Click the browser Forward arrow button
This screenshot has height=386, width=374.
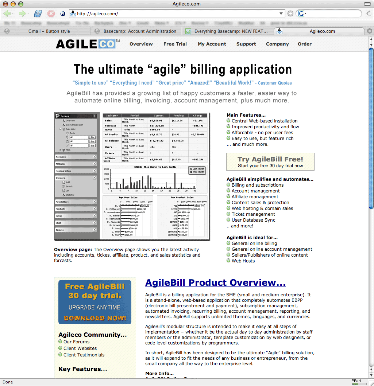click(x=22, y=13)
